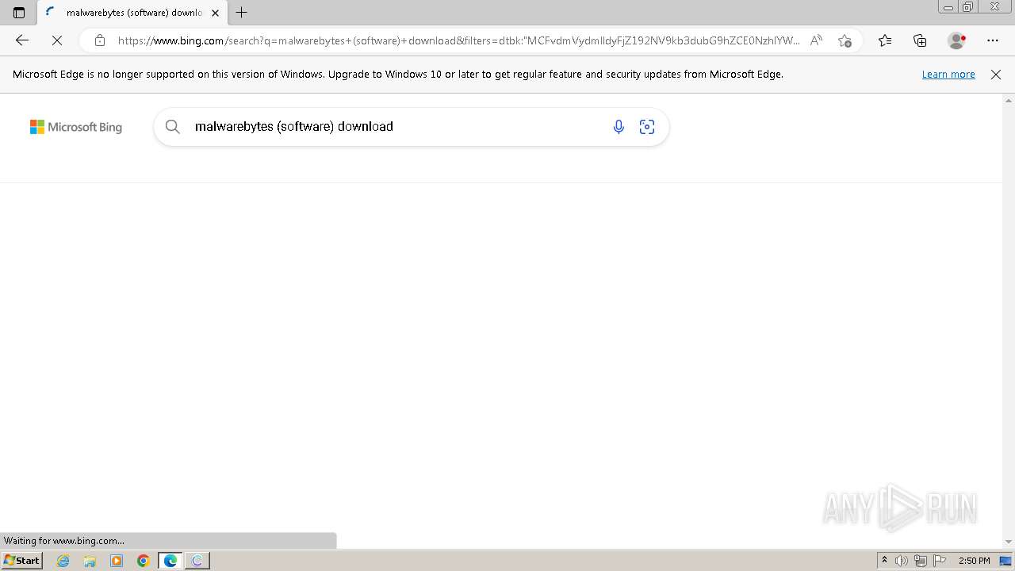Open the Favorites list
Viewport: 1015px width, 571px height.
coord(885,40)
